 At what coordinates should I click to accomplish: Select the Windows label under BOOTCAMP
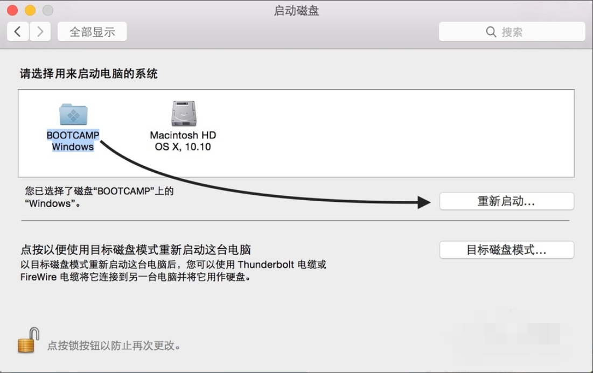[72, 146]
